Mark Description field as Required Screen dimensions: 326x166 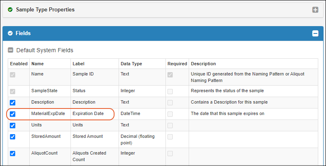point(170,102)
